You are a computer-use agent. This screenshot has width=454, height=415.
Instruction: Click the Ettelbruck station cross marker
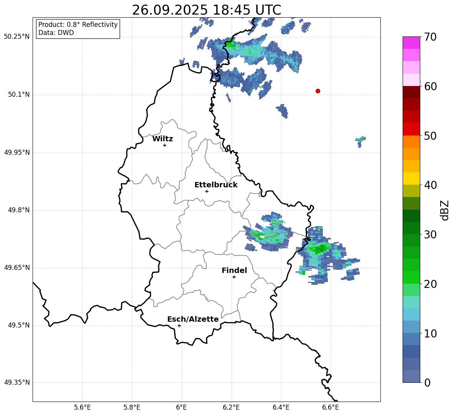[x=207, y=191]
